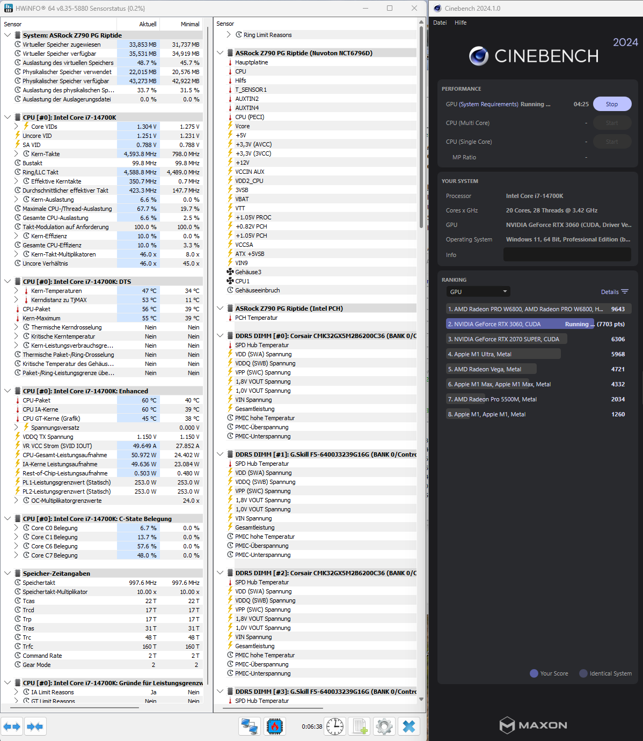This screenshot has height=741, width=643.
Task: Open the Details link in Ranking
Action: [610, 292]
